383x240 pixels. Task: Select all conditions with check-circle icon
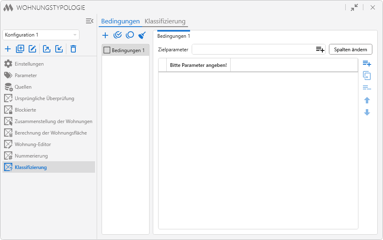tap(118, 35)
